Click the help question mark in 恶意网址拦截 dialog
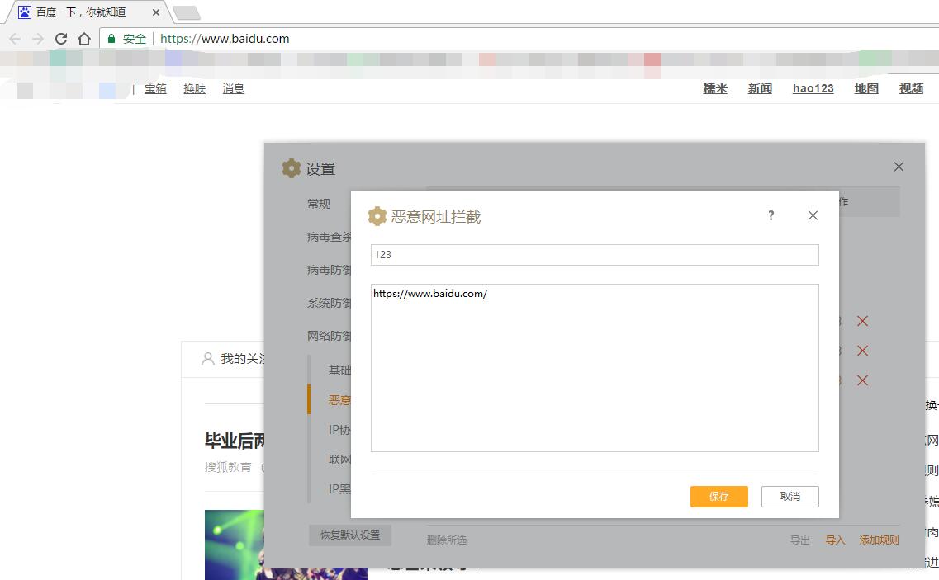 point(771,215)
